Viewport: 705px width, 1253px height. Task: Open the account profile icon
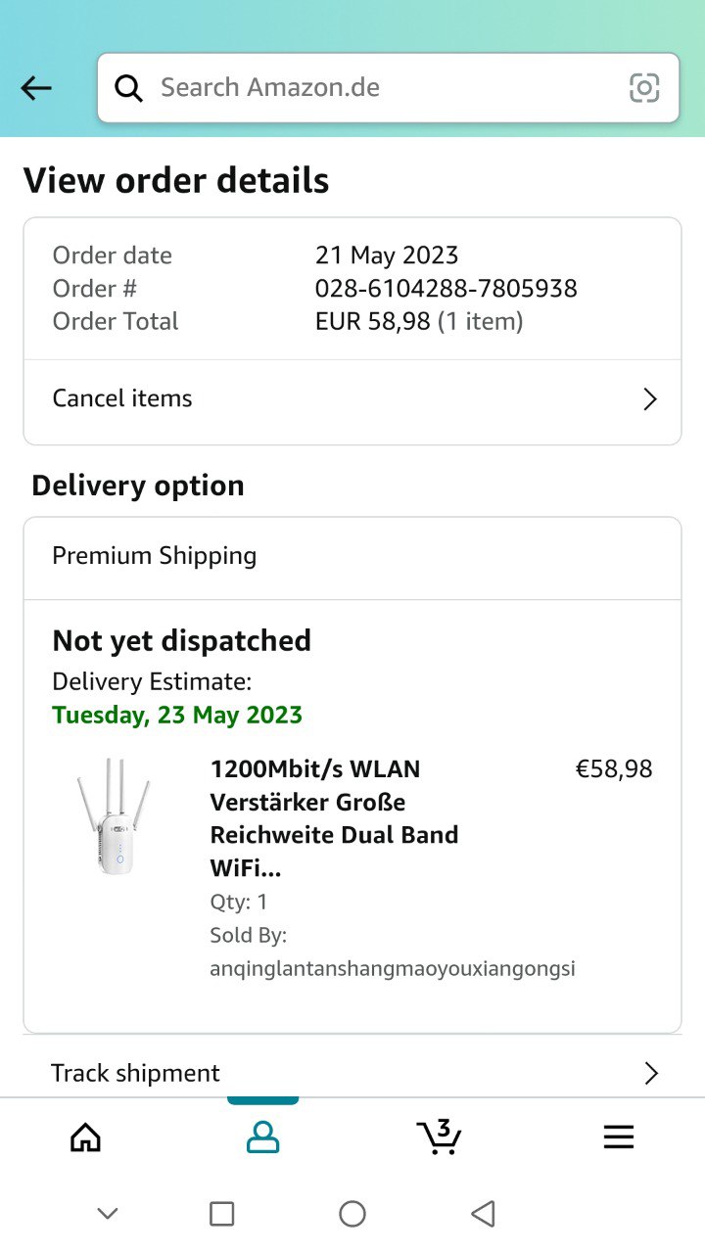tap(262, 1137)
